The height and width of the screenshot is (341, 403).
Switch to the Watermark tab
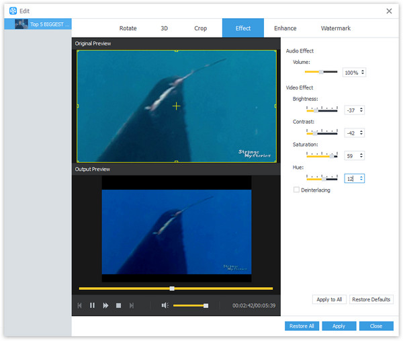pyautogui.click(x=336, y=28)
